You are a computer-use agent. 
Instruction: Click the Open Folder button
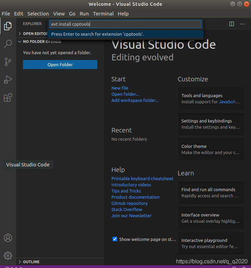[x=60, y=65]
